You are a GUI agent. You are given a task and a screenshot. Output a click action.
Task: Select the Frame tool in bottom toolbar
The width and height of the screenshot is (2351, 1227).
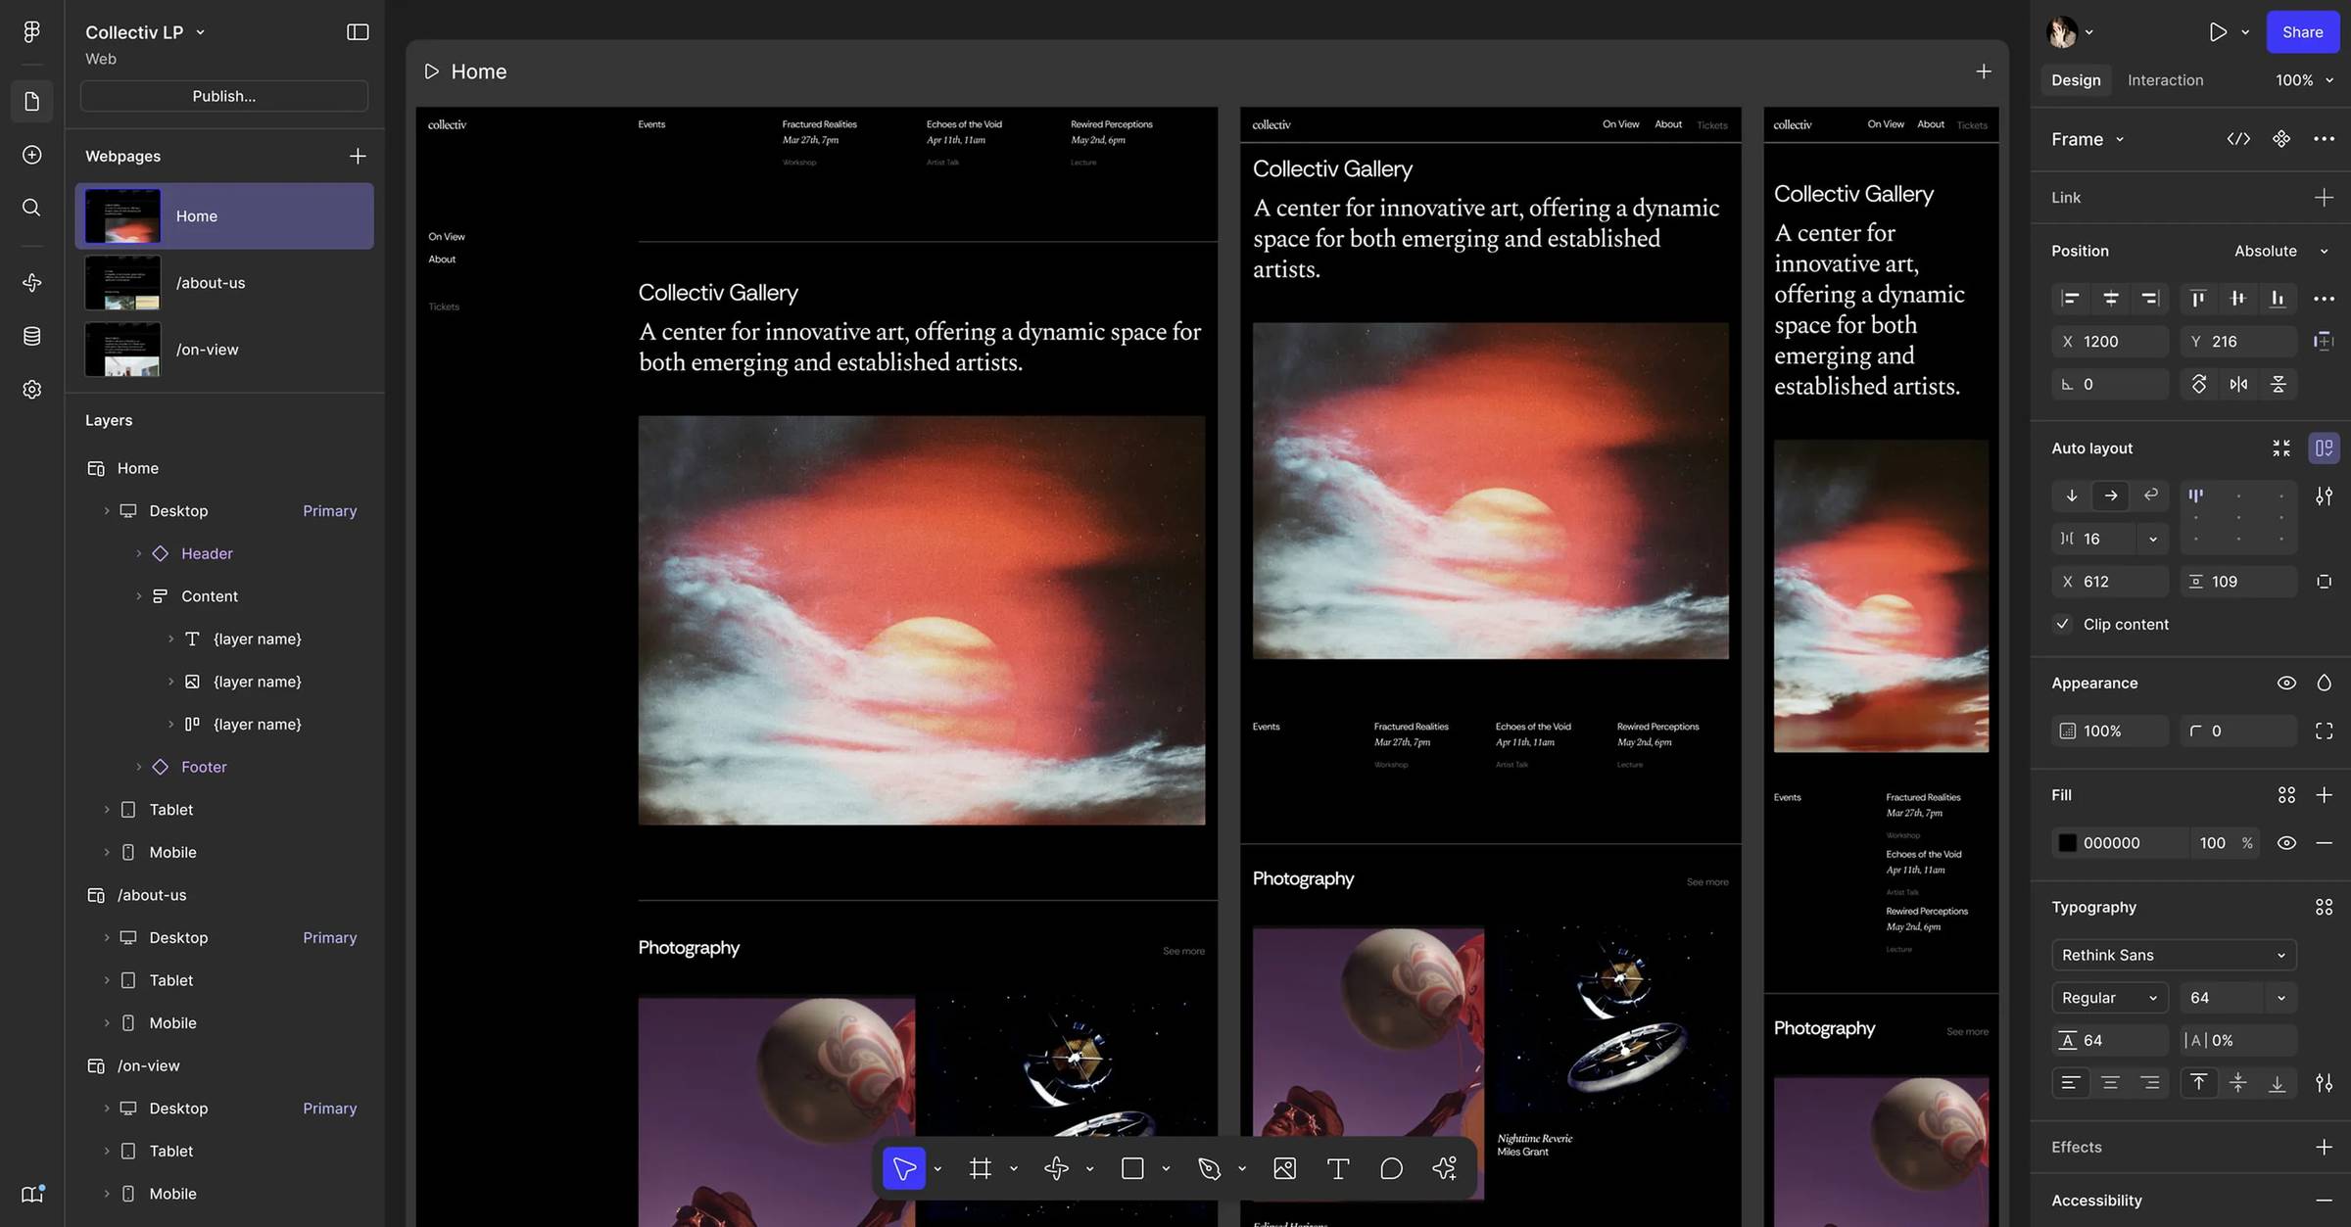tap(980, 1168)
